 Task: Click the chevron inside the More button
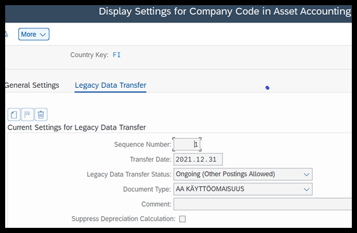click(x=43, y=35)
